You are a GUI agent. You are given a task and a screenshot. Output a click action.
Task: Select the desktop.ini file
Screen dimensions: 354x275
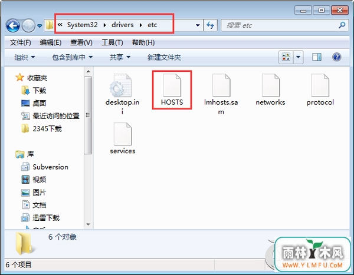(122, 94)
